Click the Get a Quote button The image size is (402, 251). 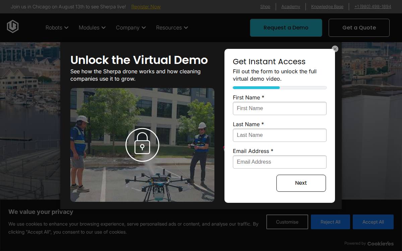point(359,28)
